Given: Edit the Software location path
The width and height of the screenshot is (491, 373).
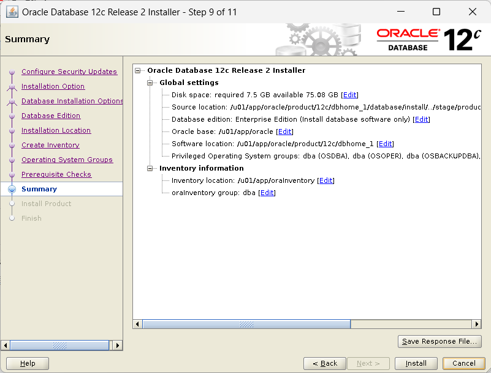Looking at the screenshot, I should [385, 144].
